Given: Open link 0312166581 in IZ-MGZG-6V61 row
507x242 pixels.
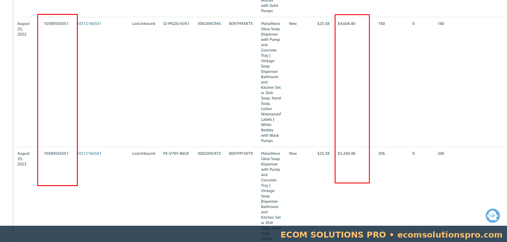Looking at the screenshot, I should 89,24.
